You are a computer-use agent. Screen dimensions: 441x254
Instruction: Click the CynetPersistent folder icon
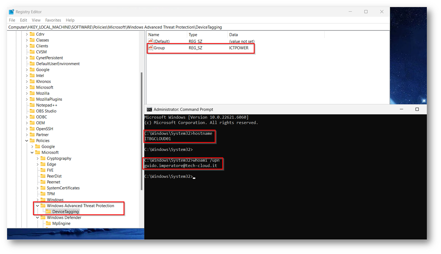[x=32, y=58]
